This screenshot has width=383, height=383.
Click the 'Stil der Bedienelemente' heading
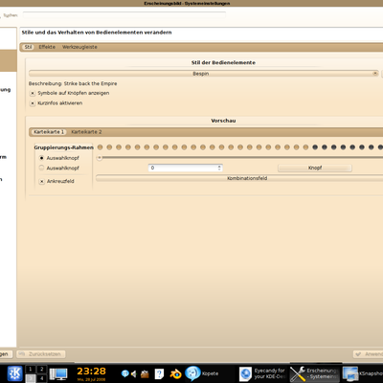pyautogui.click(x=223, y=62)
